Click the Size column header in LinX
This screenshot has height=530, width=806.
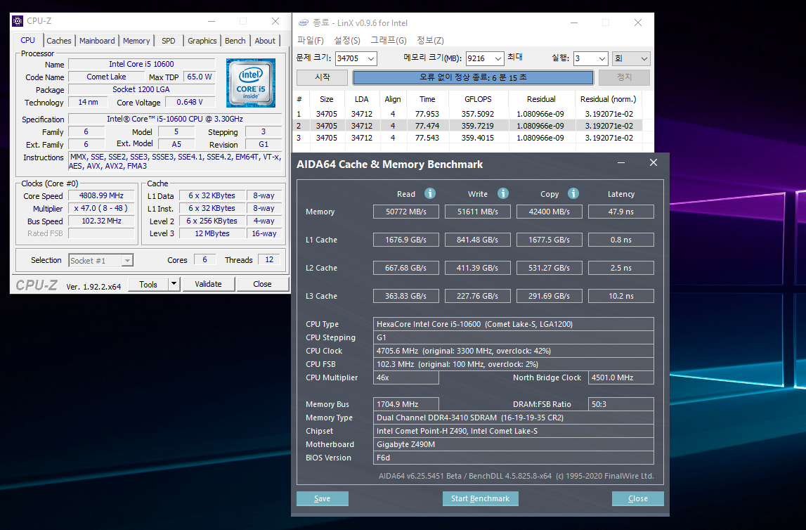point(327,99)
